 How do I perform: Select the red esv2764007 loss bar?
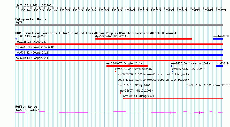(127, 66)
